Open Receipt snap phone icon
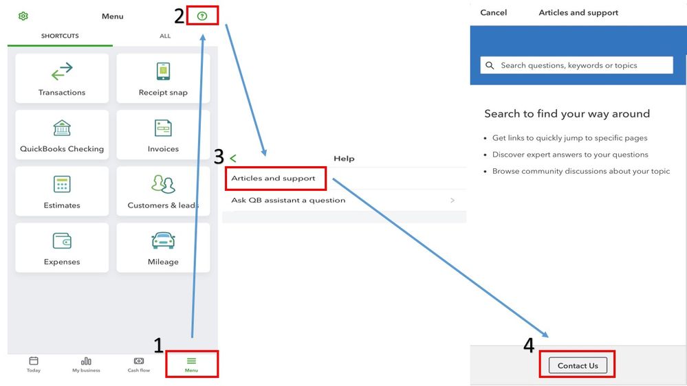687x386 pixels. [163, 71]
